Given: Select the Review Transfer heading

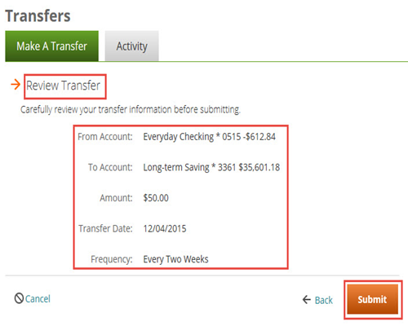Looking at the screenshot, I should (x=63, y=86).
